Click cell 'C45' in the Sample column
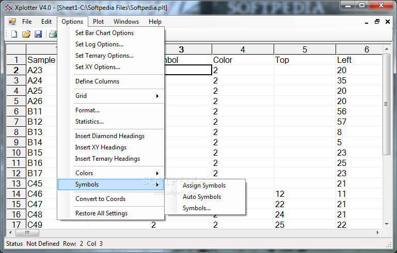 pos(42,183)
